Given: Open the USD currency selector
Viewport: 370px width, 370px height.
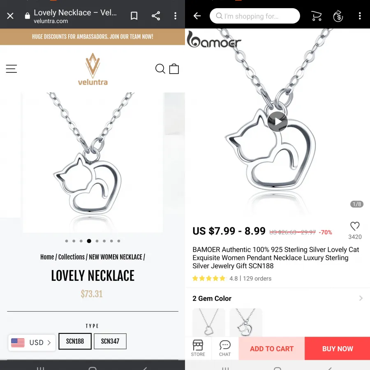Looking at the screenshot, I should pyautogui.click(x=32, y=342).
